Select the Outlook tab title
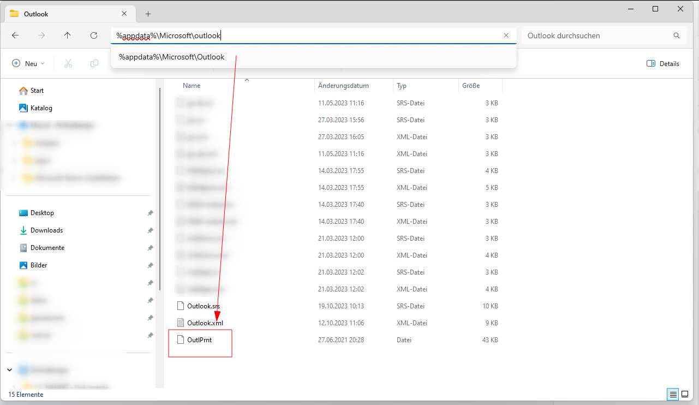699x405 pixels. coord(36,14)
